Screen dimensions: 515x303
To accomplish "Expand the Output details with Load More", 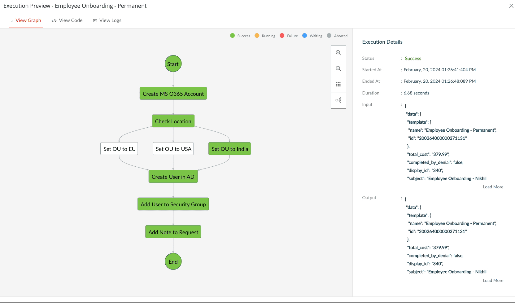I will 493,280.
